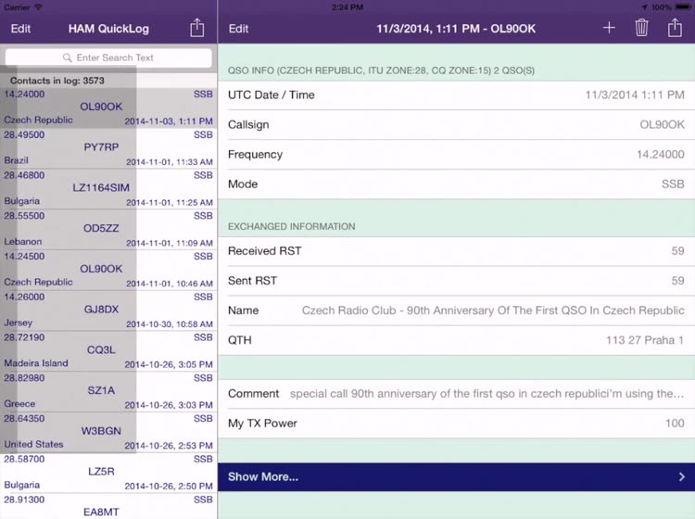Select OL90OK contact dated 2014-11-03
This screenshot has width=695, height=519.
(x=108, y=108)
